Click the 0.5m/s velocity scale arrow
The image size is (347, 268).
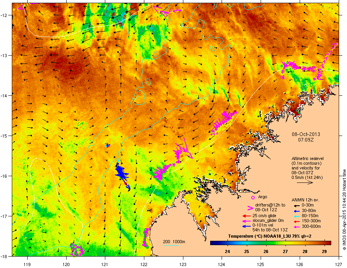coord(305,182)
